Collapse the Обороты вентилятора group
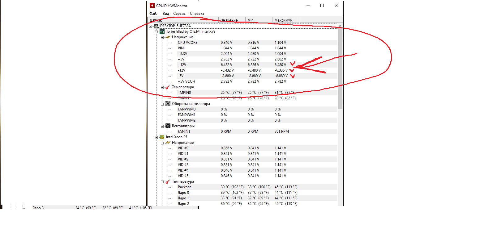This screenshot has width=493, height=233. (162, 104)
